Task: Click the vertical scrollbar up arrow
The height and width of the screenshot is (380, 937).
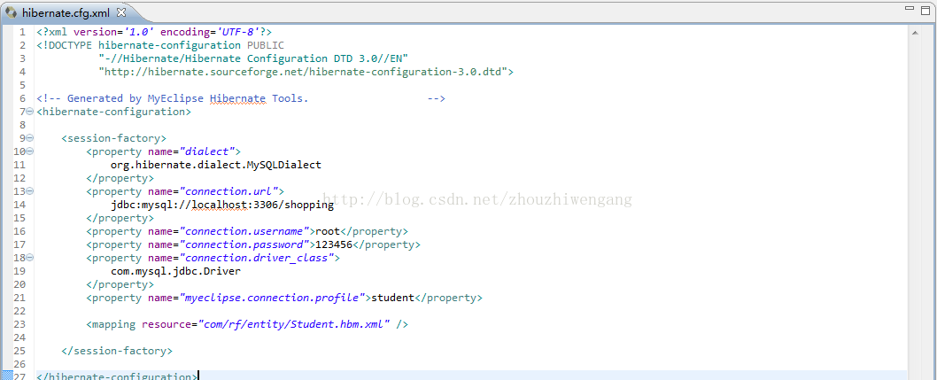Action: point(914,34)
